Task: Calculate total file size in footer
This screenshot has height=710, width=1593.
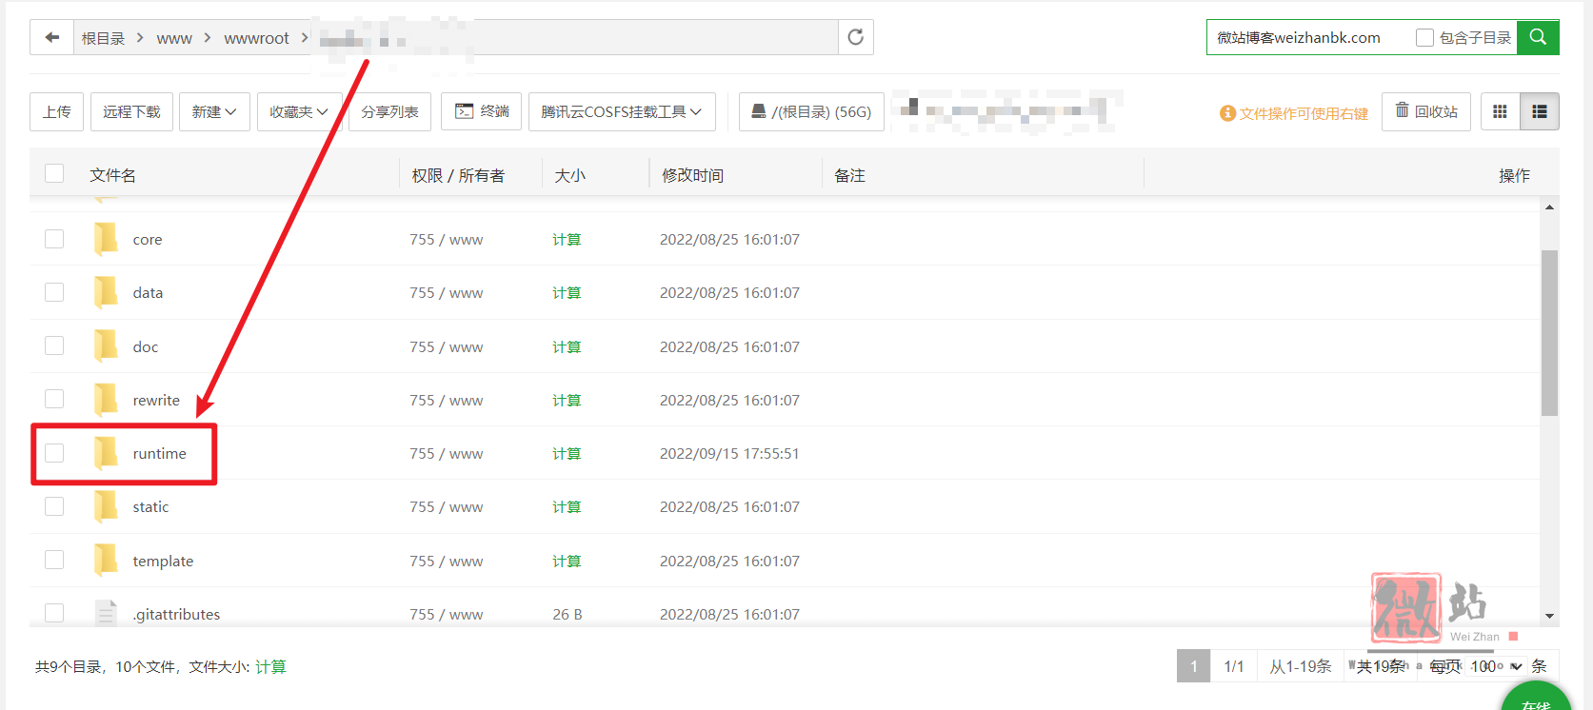Action: (x=270, y=666)
